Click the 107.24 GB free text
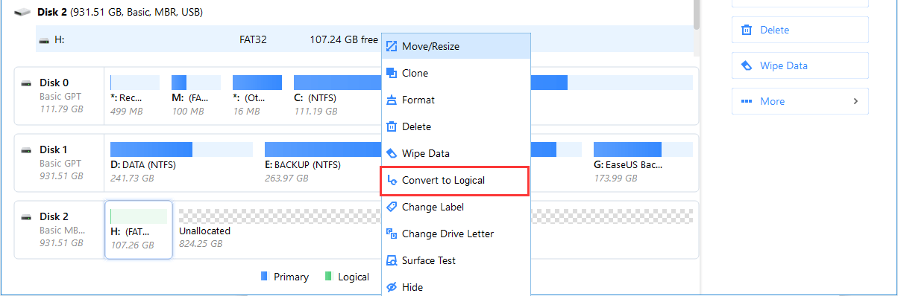Viewport: 898px width, 296px height. click(344, 39)
